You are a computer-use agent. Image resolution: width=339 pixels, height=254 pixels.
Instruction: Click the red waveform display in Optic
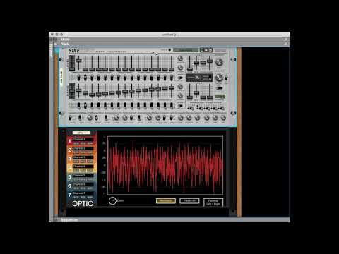165,165
